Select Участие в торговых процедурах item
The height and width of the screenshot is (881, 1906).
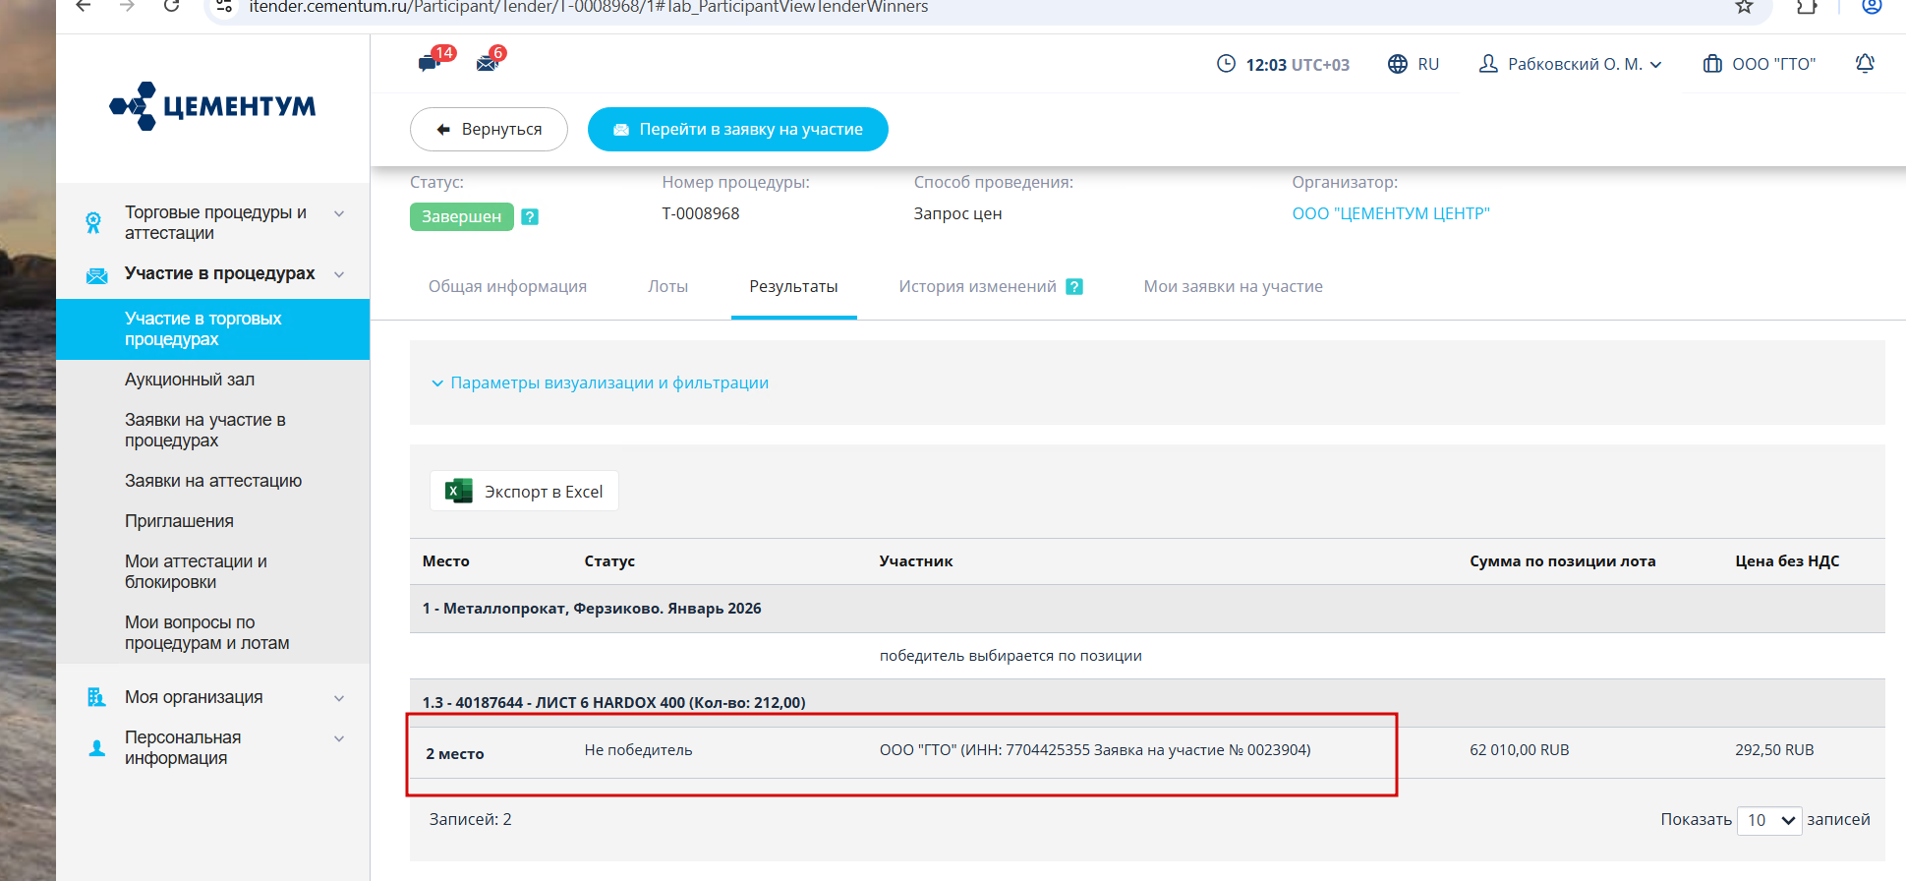(213, 328)
